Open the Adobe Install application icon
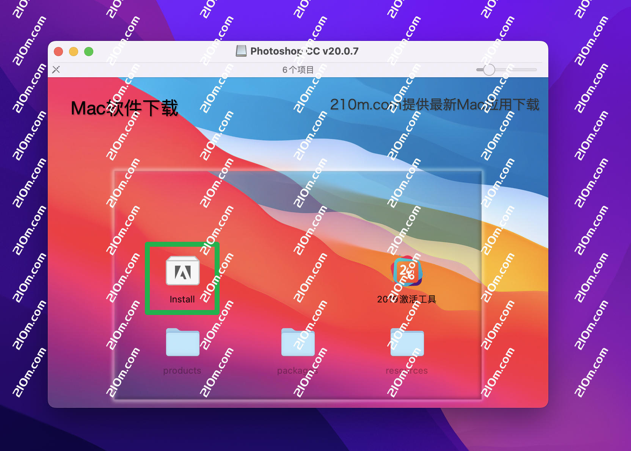The width and height of the screenshot is (631, 451). click(183, 271)
